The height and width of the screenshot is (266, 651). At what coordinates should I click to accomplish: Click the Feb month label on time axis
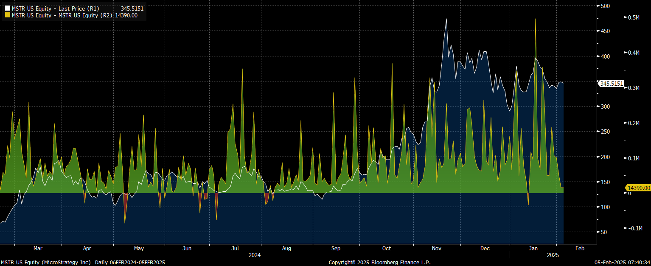[580, 249]
